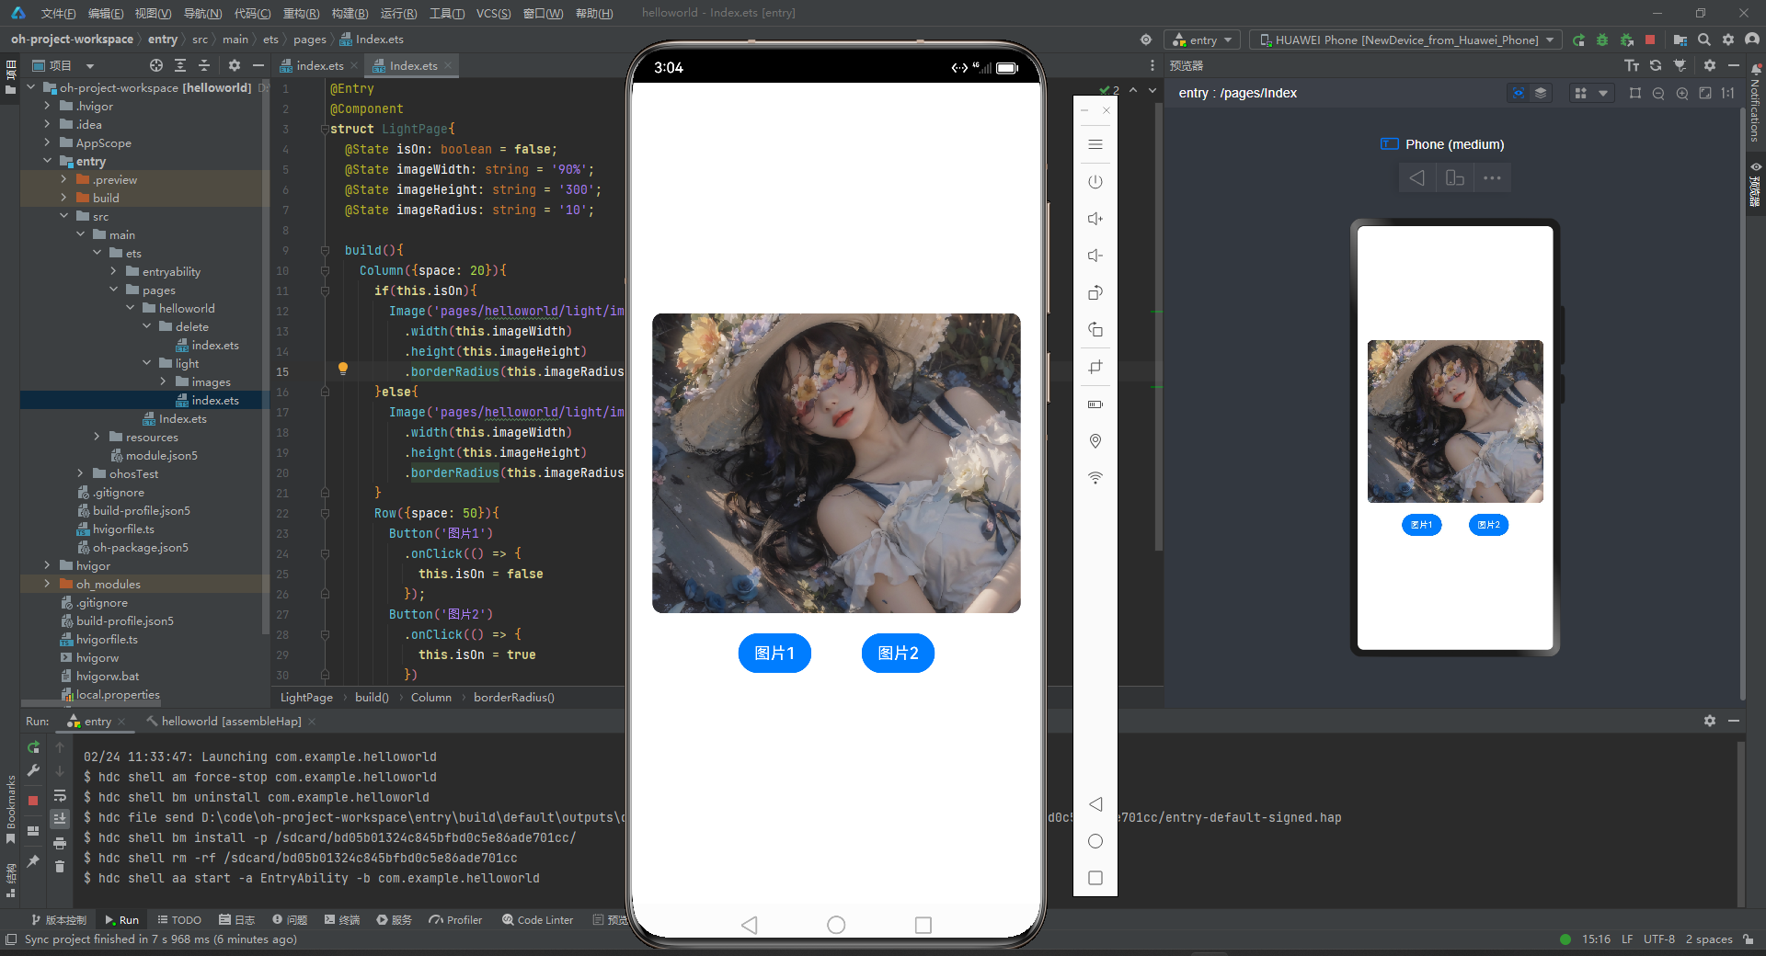The width and height of the screenshot is (1766, 956).
Task: Toggle scroll to end in Run console
Action: [60, 818]
